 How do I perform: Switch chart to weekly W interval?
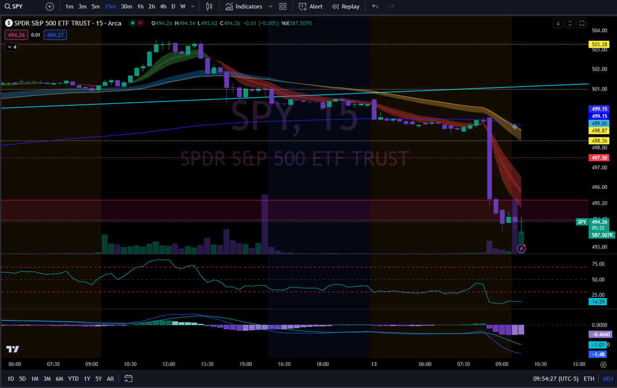183,7
